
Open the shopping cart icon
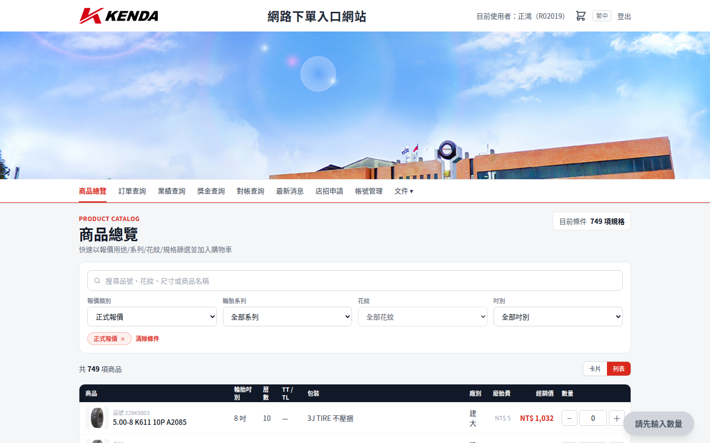point(580,16)
